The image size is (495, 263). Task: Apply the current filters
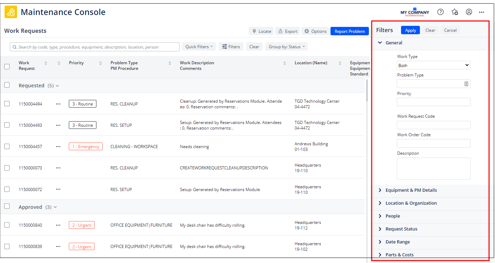[x=410, y=30]
